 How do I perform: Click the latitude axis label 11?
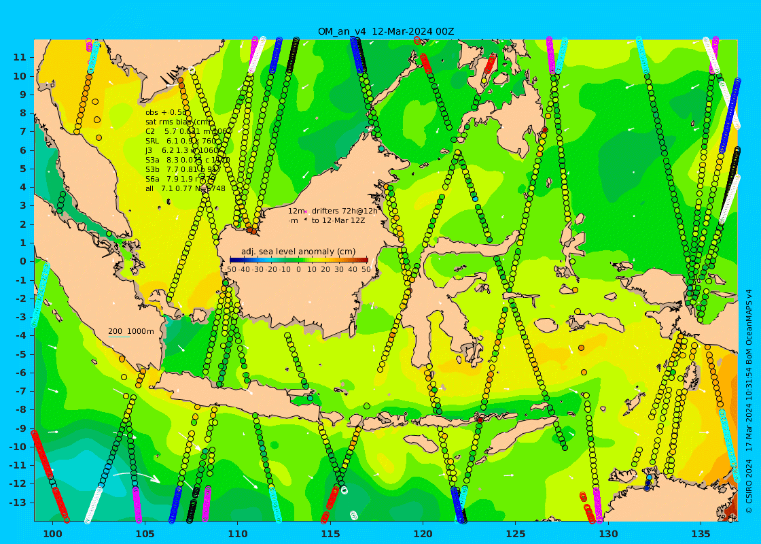pos(20,57)
